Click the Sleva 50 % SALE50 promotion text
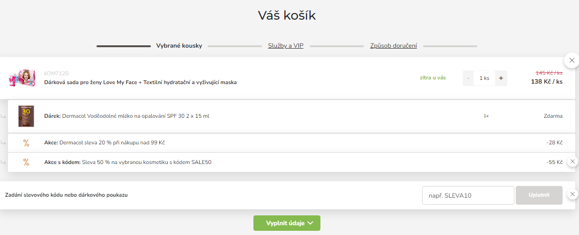 pos(147,162)
